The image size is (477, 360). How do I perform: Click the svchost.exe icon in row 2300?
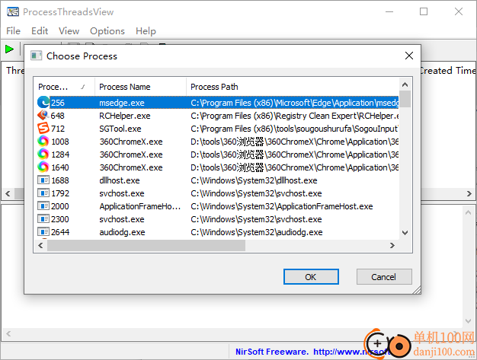(43, 218)
